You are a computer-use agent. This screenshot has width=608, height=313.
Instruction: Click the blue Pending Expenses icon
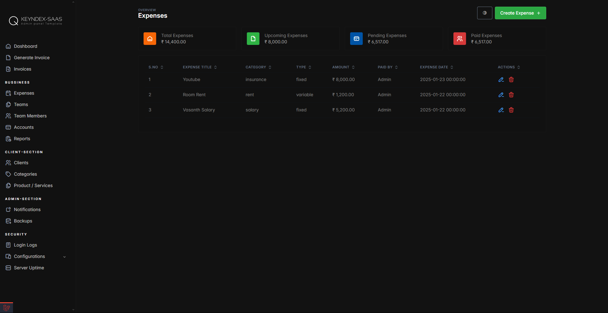point(356,39)
